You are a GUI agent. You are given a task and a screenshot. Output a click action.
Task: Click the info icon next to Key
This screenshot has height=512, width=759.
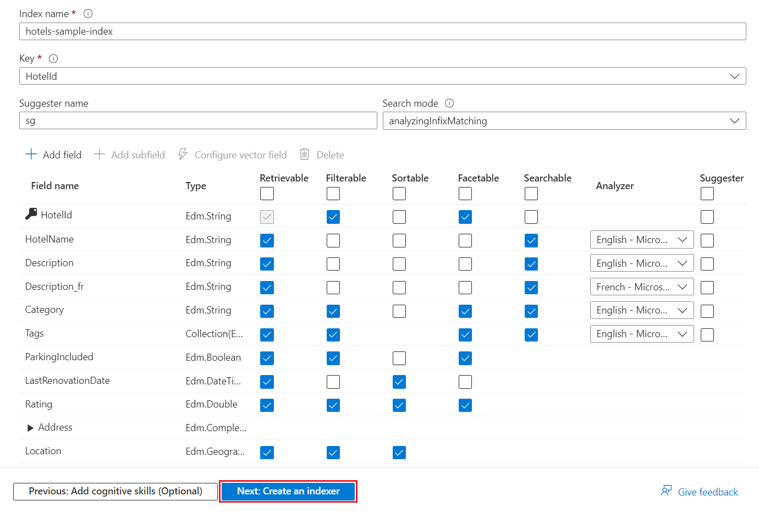tap(53, 58)
